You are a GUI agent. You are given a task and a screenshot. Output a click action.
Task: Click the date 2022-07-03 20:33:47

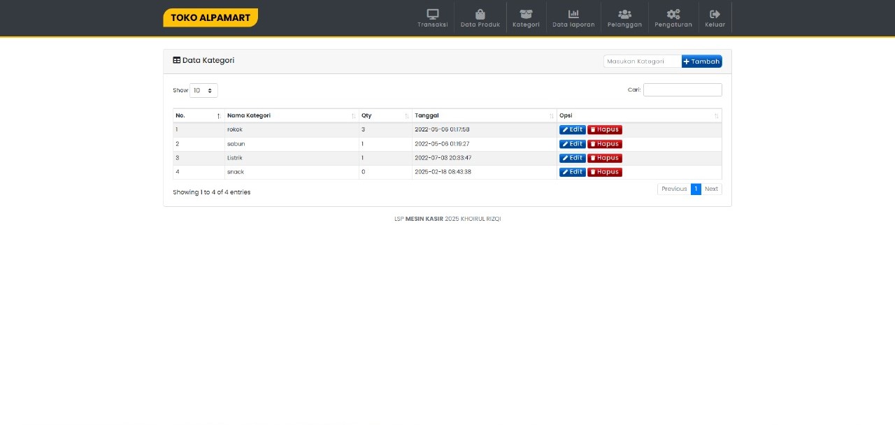[443, 158]
